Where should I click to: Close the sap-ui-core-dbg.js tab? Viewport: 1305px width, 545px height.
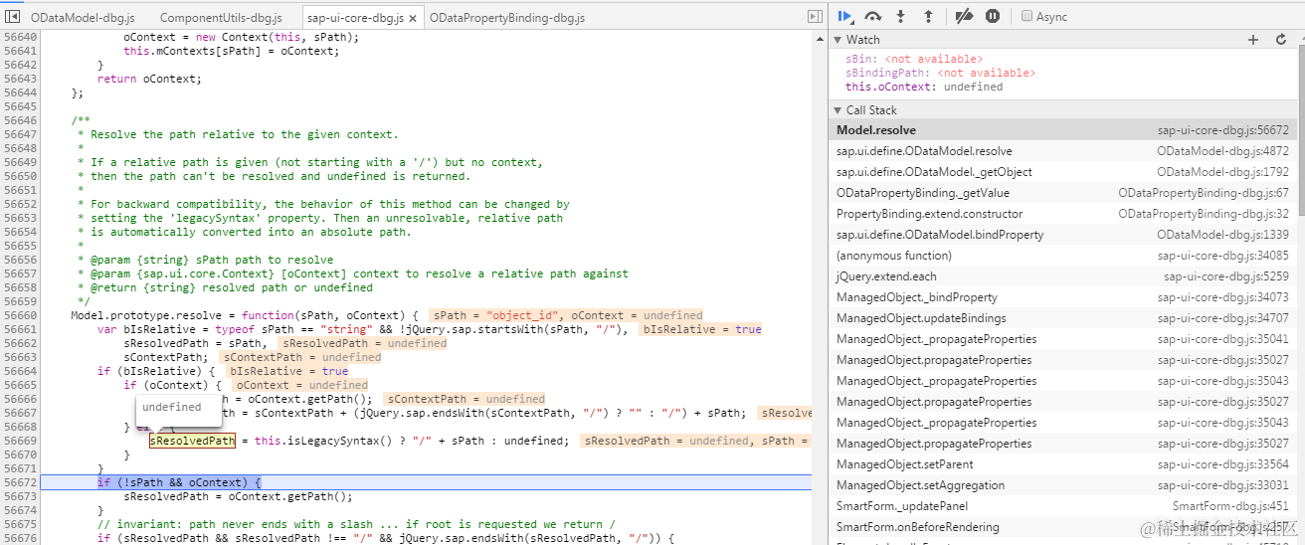pyautogui.click(x=413, y=18)
